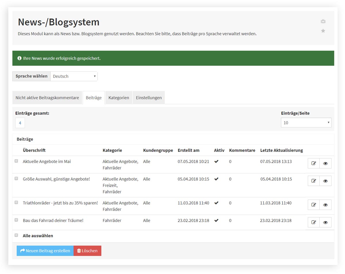Image resolution: width=345 pixels, height=274 pixels.
Task: Click the 'Kundengruppe' column header
Action: tap(158, 150)
